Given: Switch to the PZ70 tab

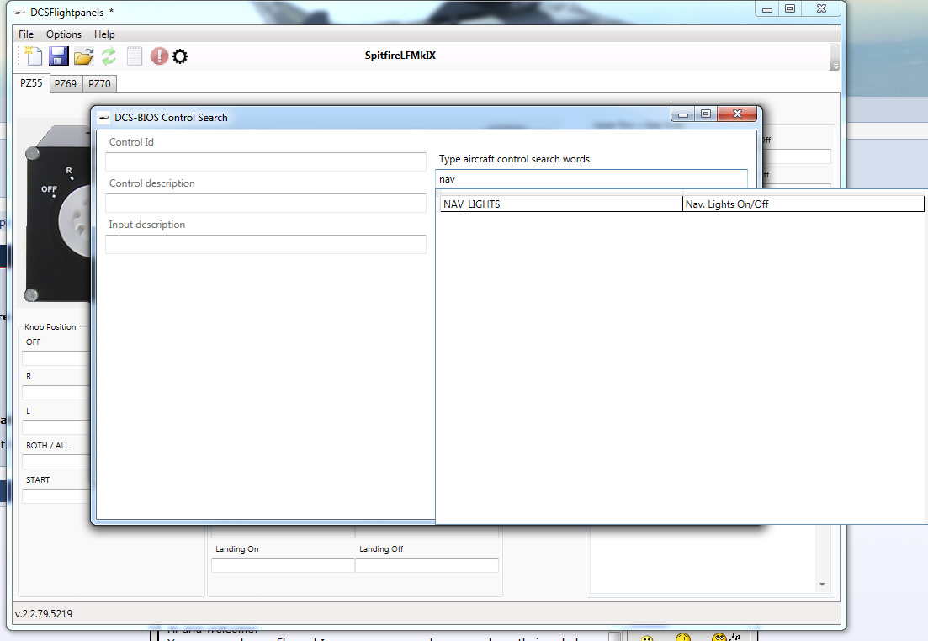Looking at the screenshot, I should [99, 83].
